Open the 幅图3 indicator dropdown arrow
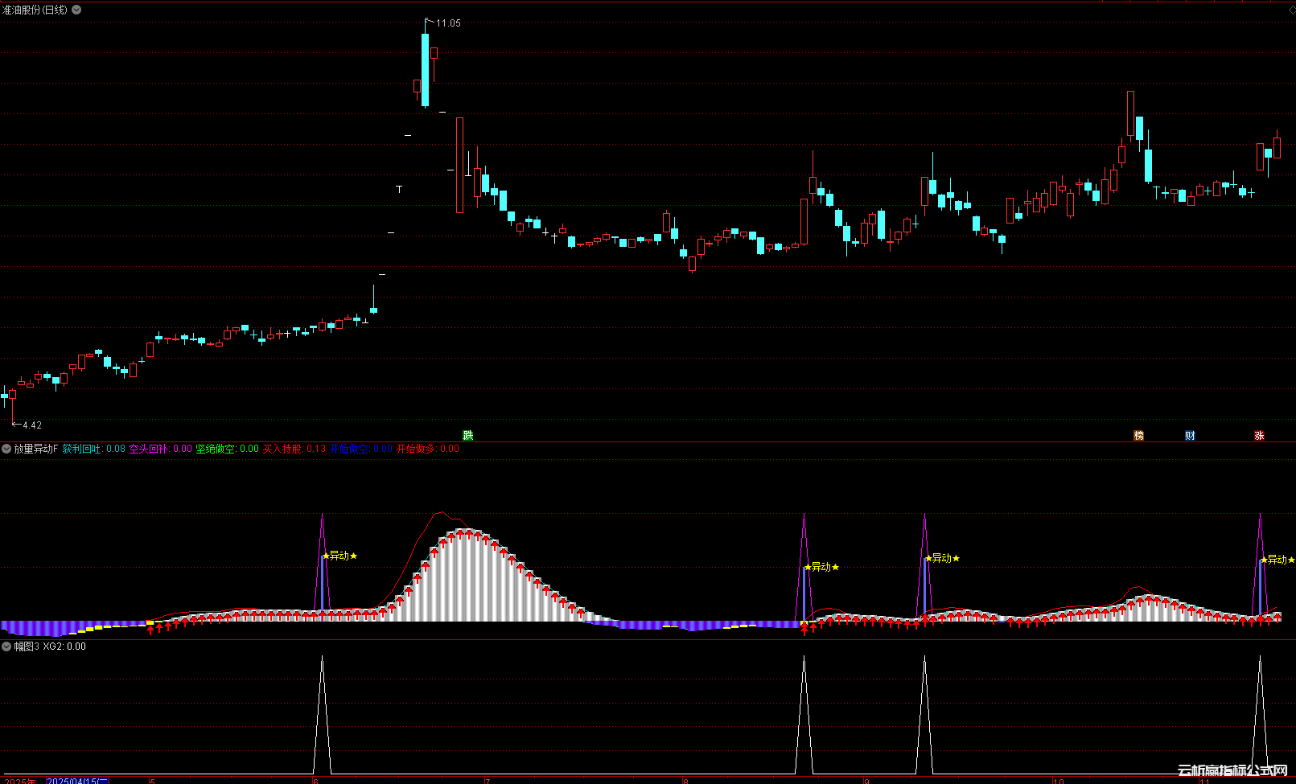Viewport: 1296px width, 784px height. pos(6,646)
